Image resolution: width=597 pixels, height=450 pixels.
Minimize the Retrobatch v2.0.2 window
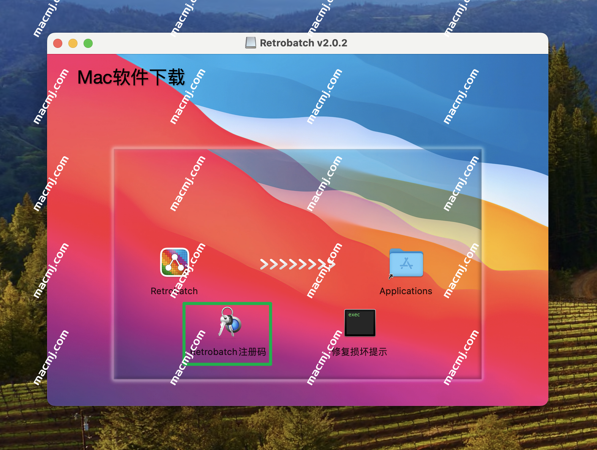[73, 43]
